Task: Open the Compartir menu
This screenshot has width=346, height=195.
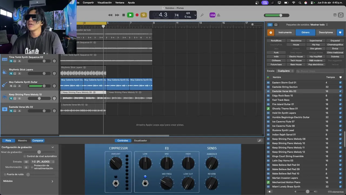Action: [88, 3]
